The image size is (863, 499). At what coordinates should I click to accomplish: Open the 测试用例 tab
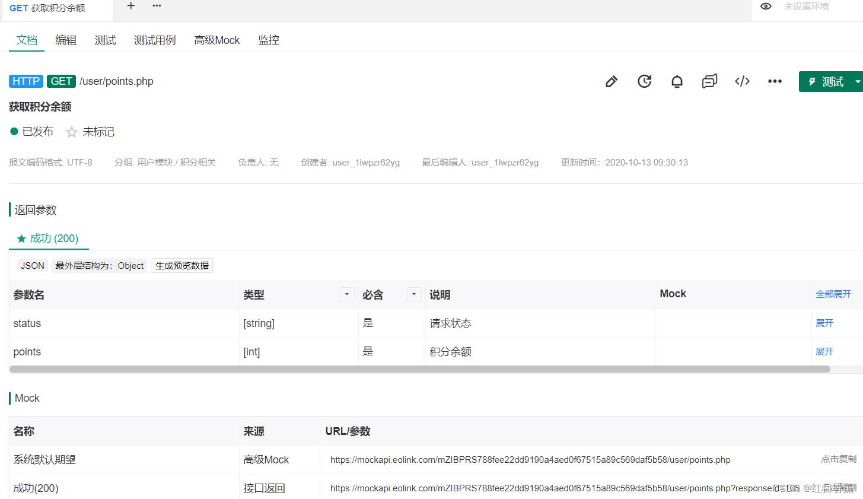click(x=155, y=40)
